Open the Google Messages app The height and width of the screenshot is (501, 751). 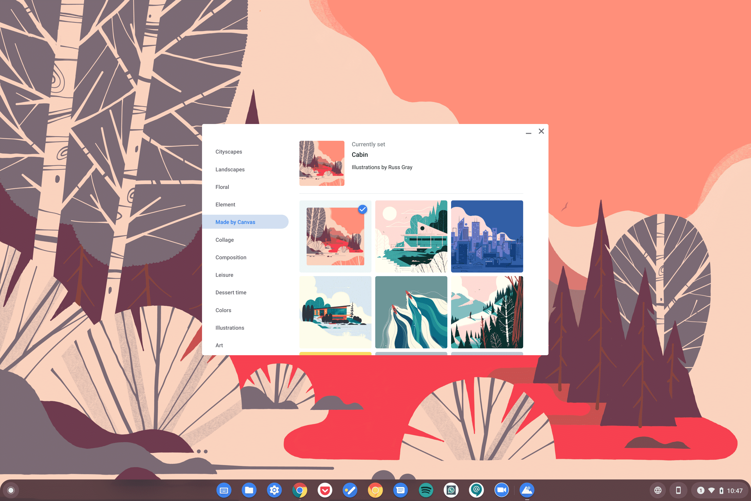pos(400,490)
